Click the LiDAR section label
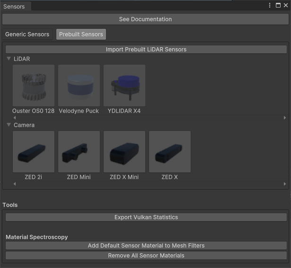Viewport: 291px width, 268px height. [x=22, y=59]
